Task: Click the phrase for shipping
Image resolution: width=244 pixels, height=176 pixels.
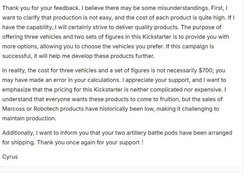Action: tap(19, 142)
